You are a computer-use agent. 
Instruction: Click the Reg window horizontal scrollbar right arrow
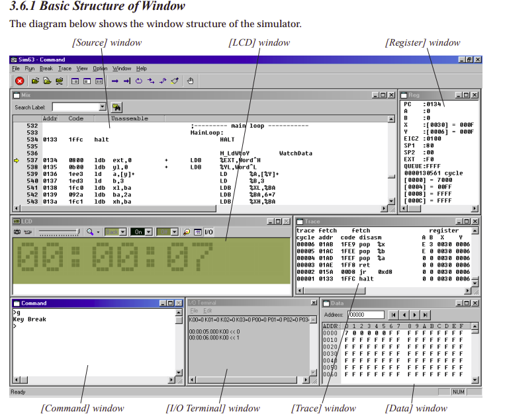[x=475, y=208]
